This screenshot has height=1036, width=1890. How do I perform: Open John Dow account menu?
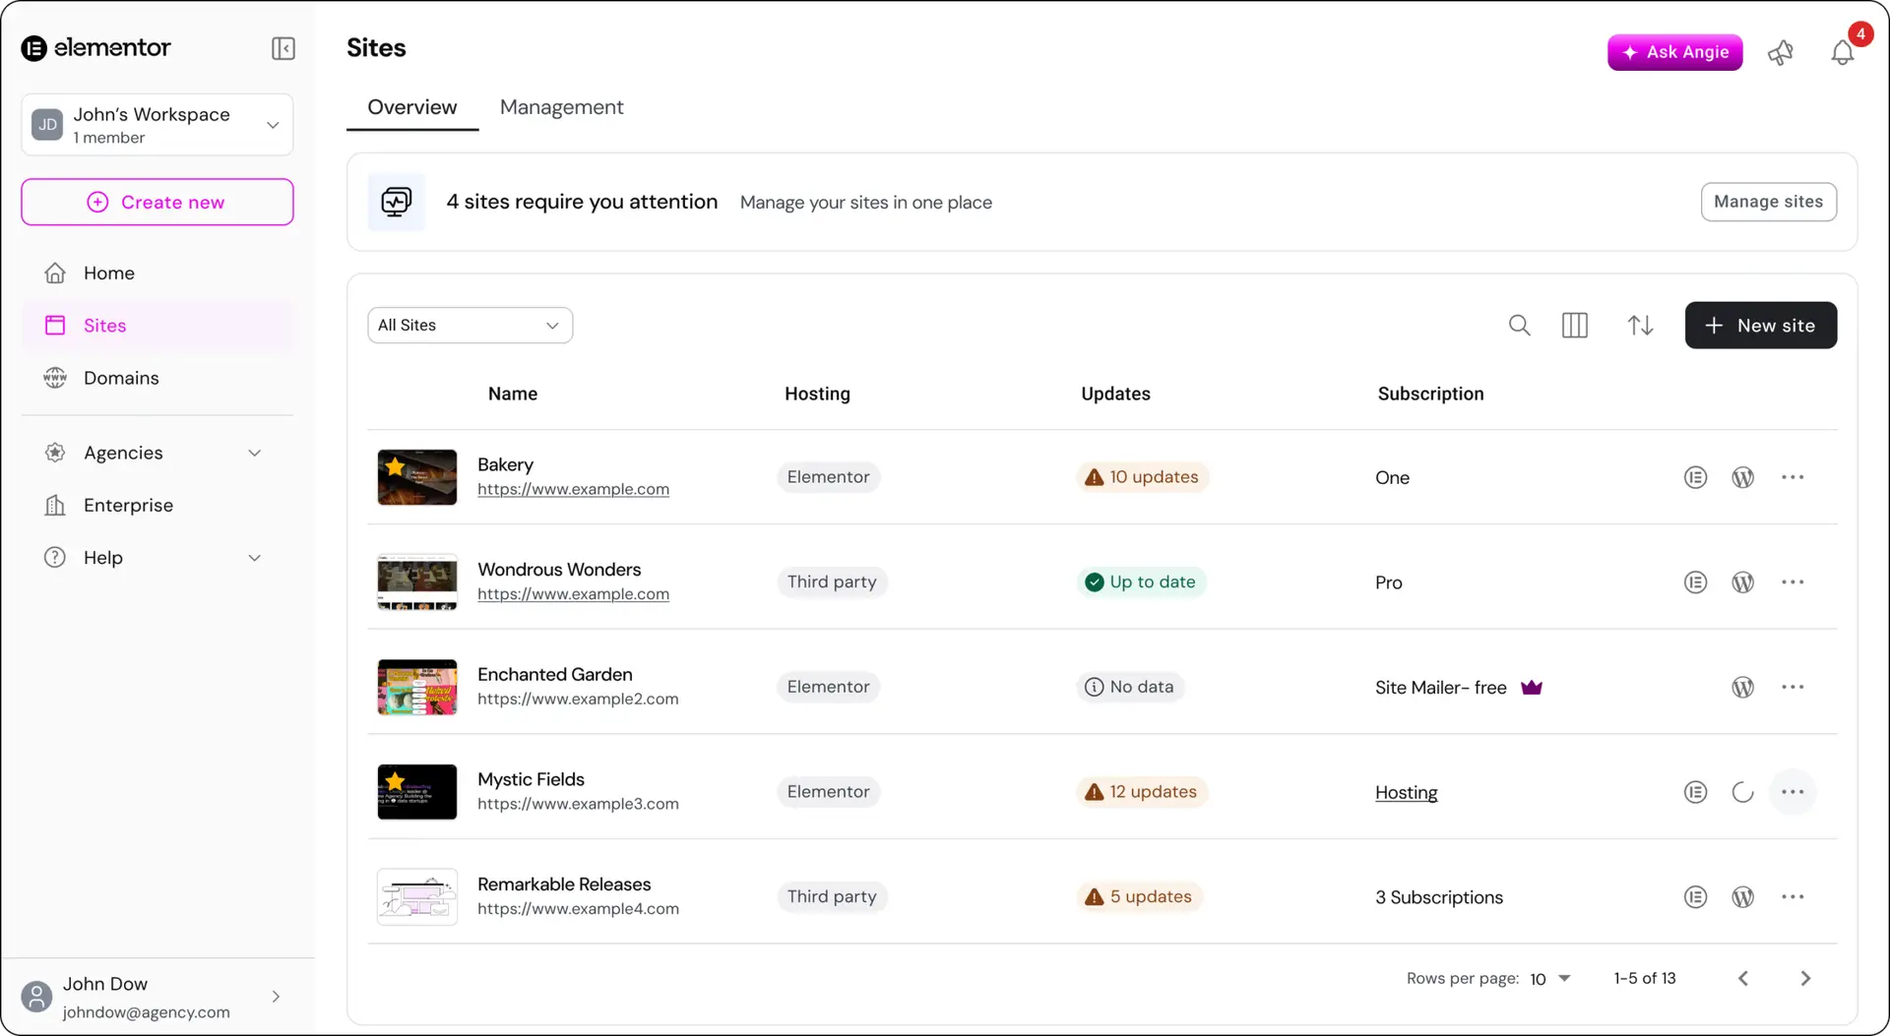pyautogui.click(x=157, y=998)
